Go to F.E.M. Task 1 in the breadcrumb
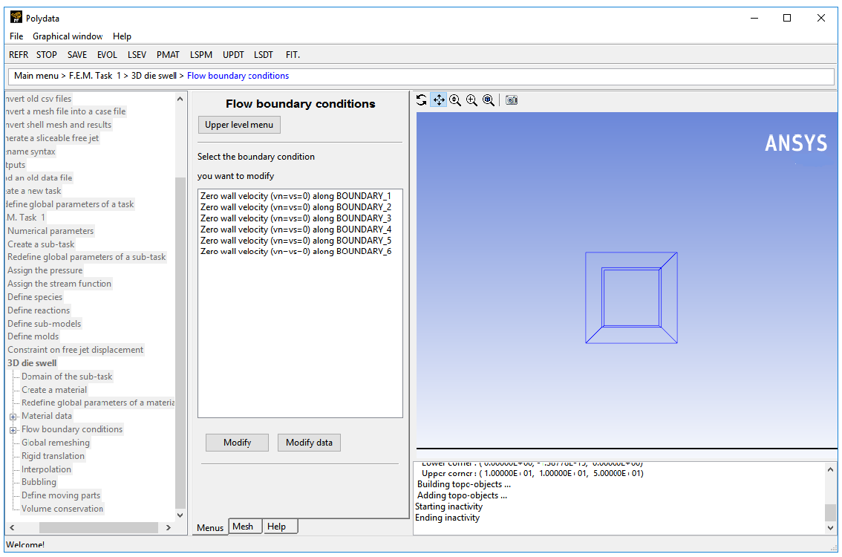The height and width of the screenshot is (557, 842). coord(95,76)
